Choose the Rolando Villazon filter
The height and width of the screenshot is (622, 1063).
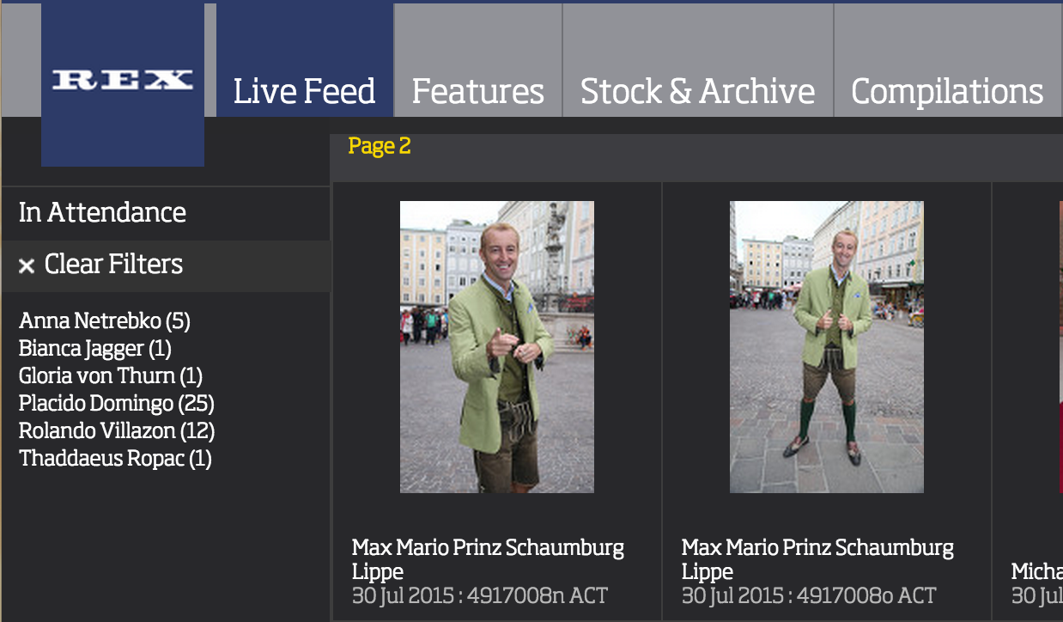[117, 431]
